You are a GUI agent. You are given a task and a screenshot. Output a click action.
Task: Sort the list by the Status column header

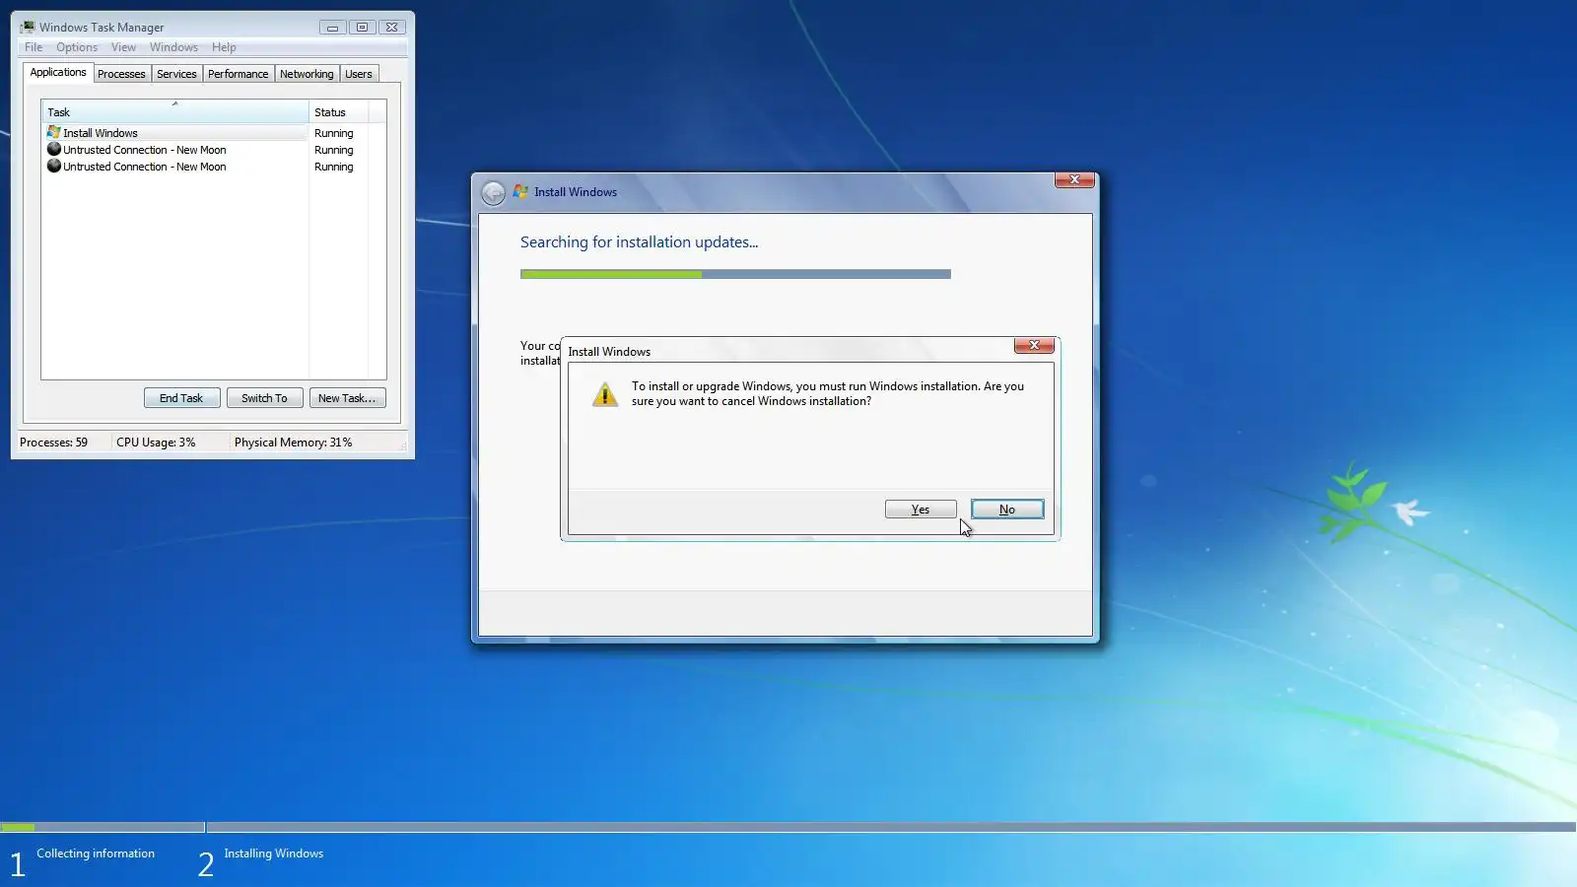[x=338, y=112]
